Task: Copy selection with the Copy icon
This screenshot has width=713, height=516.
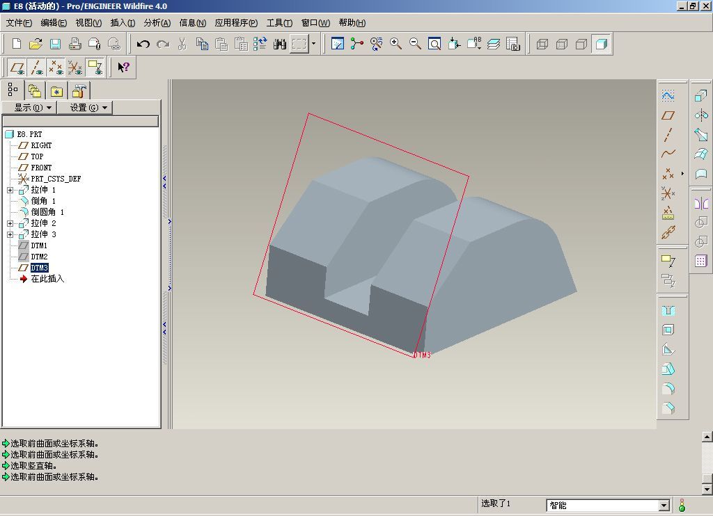Action: pyautogui.click(x=202, y=44)
